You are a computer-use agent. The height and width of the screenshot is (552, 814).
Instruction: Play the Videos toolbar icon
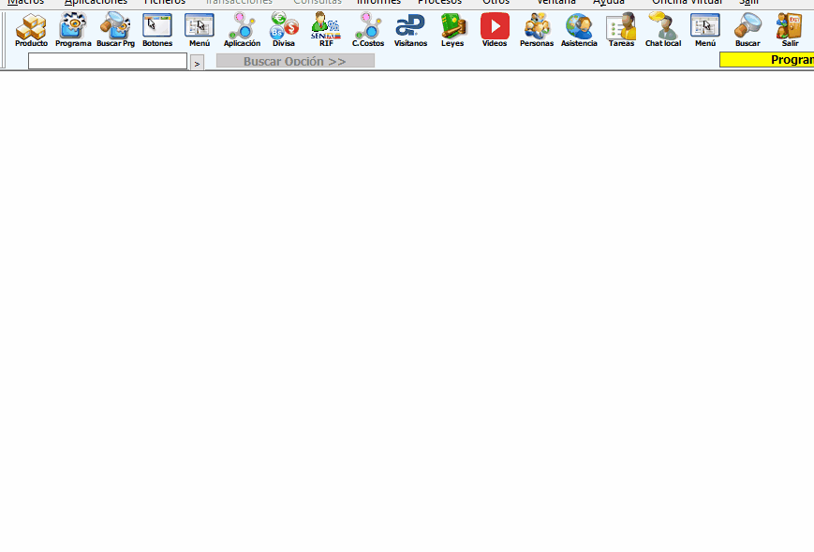pos(495,28)
